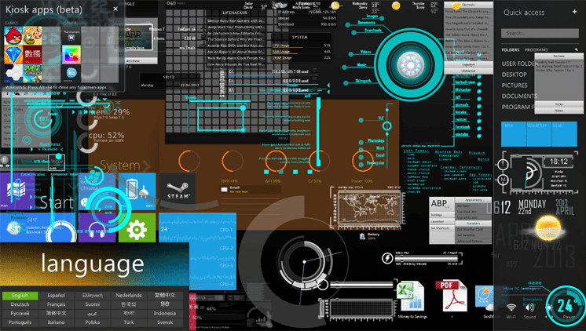The height and width of the screenshot is (331, 586).
Task: Choose Français as the language
Action: (57, 304)
